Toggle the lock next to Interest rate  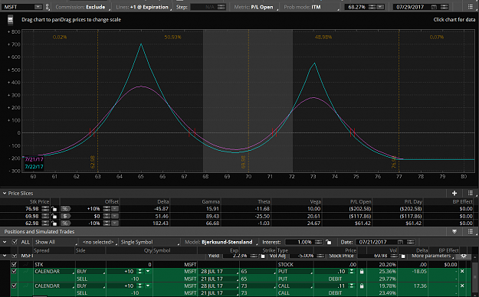pyautogui.click(x=329, y=242)
